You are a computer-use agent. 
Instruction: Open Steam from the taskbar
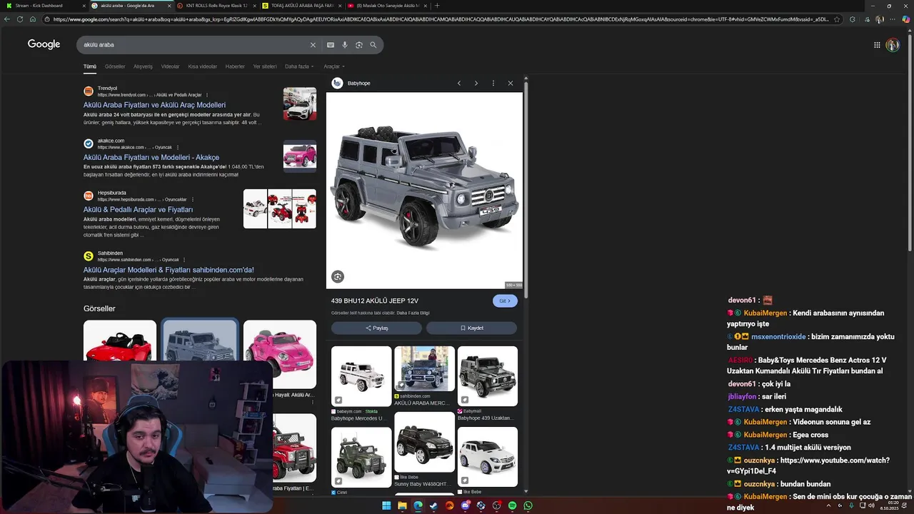click(x=433, y=505)
